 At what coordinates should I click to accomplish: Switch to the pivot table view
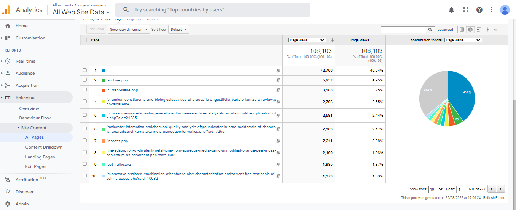click(x=496, y=30)
